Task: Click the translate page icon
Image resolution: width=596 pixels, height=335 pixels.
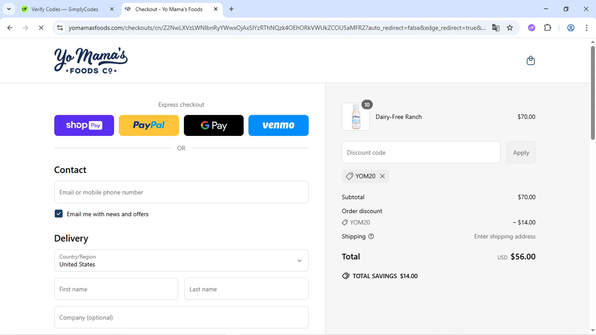Action: click(x=495, y=28)
